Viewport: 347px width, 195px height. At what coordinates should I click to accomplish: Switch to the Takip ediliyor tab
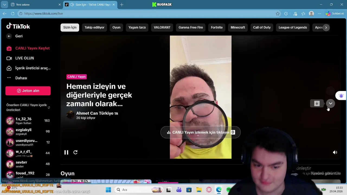[x=94, y=27]
